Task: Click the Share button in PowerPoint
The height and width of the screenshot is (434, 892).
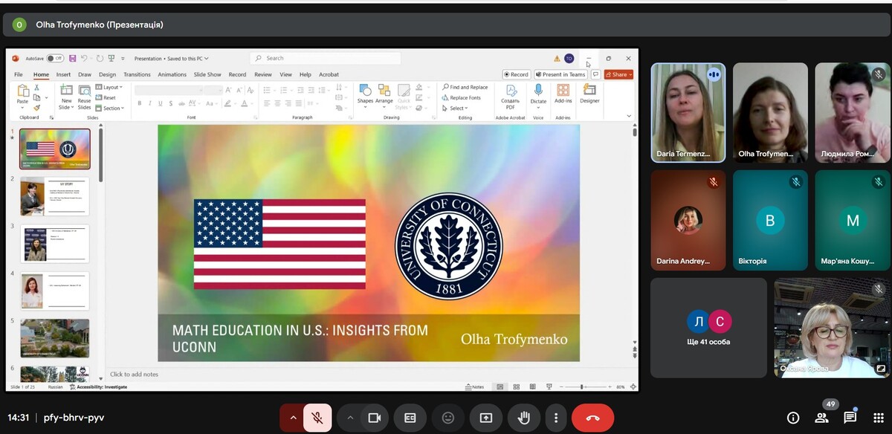Action: coord(618,74)
